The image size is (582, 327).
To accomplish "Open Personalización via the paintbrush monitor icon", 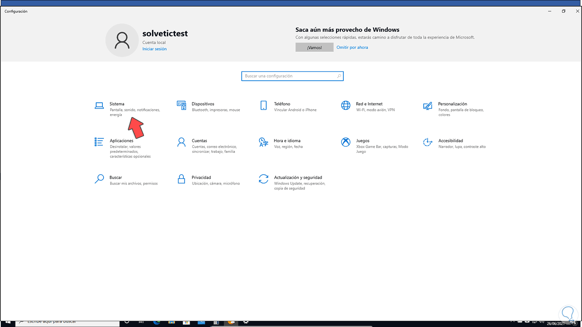I will point(428,106).
